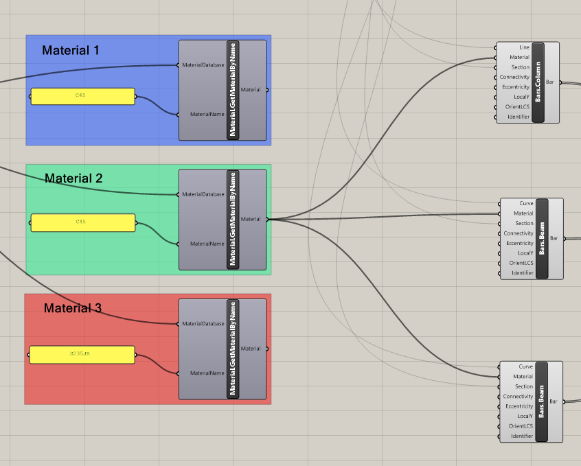Click Curve input of lower Bars.Beam
Viewport: 581px width, 466px height.
click(526, 366)
